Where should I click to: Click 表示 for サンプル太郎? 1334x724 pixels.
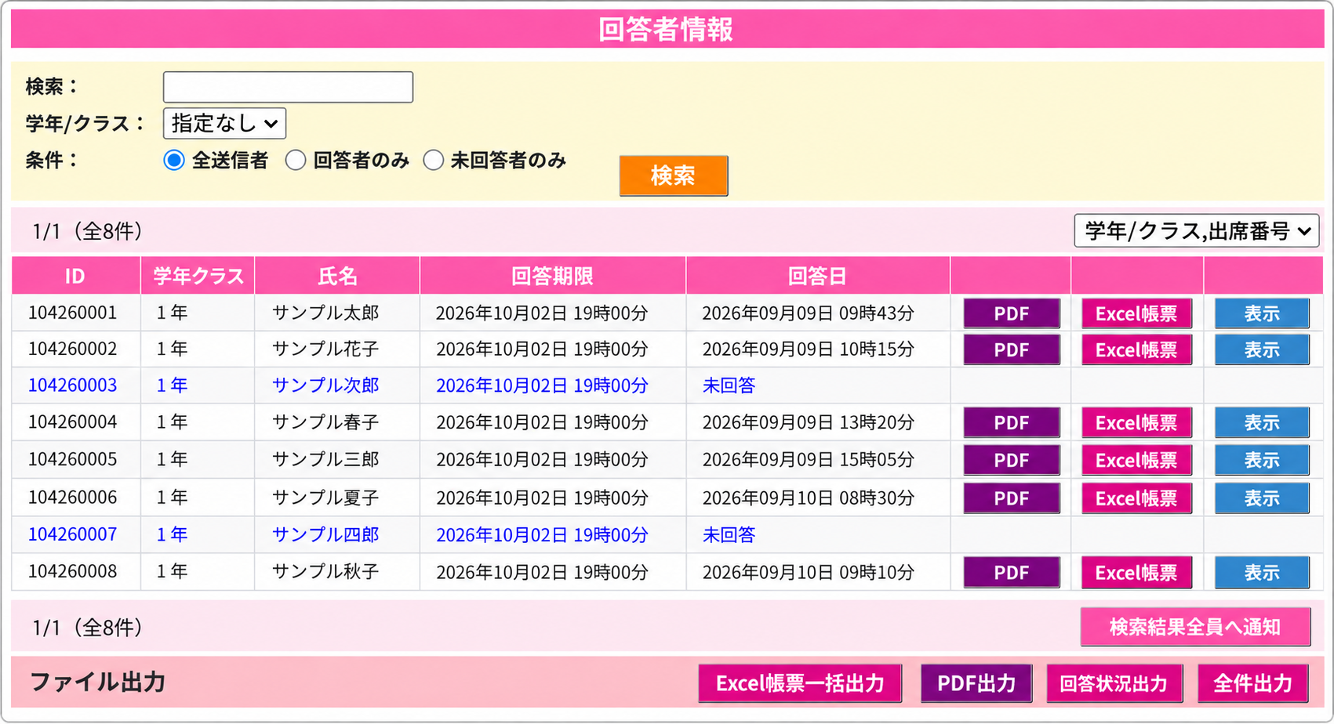pyautogui.click(x=1261, y=313)
